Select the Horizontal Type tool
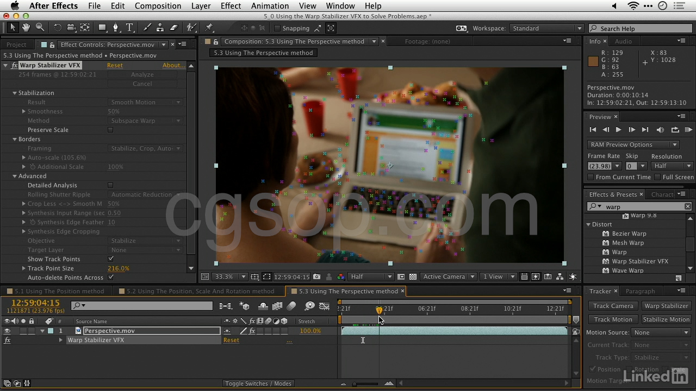696x391 pixels. coord(129,28)
